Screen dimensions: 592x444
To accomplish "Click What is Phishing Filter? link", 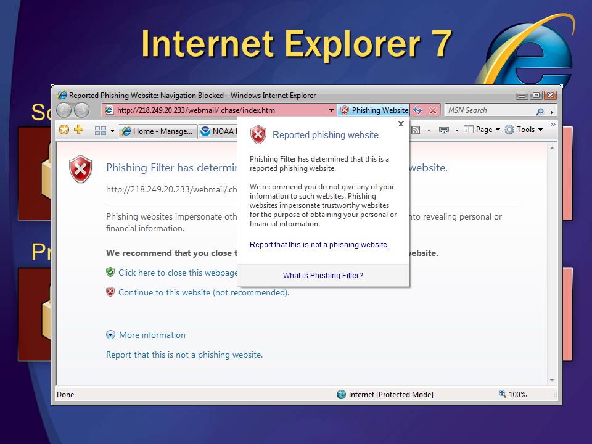I will (x=323, y=276).
